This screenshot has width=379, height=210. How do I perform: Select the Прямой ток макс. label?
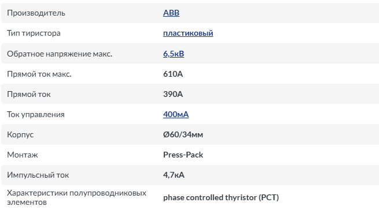[39, 74]
